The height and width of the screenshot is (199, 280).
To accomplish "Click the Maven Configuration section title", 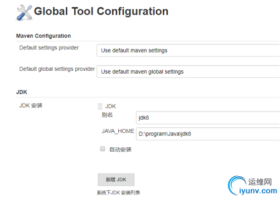I will click(43, 36).
